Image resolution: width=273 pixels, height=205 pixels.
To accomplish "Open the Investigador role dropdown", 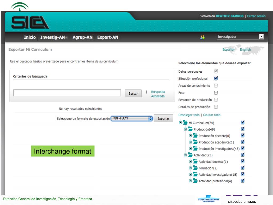I will click(x=240, y=36).
